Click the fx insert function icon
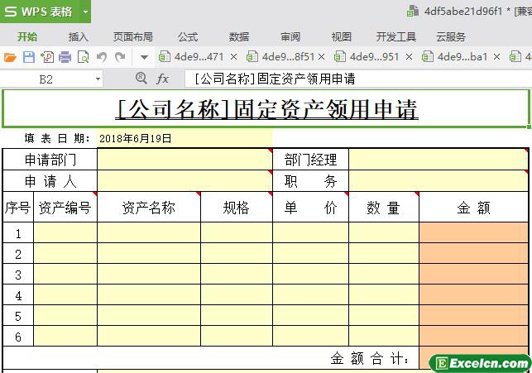The width and height of the screenshot is (532, 373). (x=163, y=79)
